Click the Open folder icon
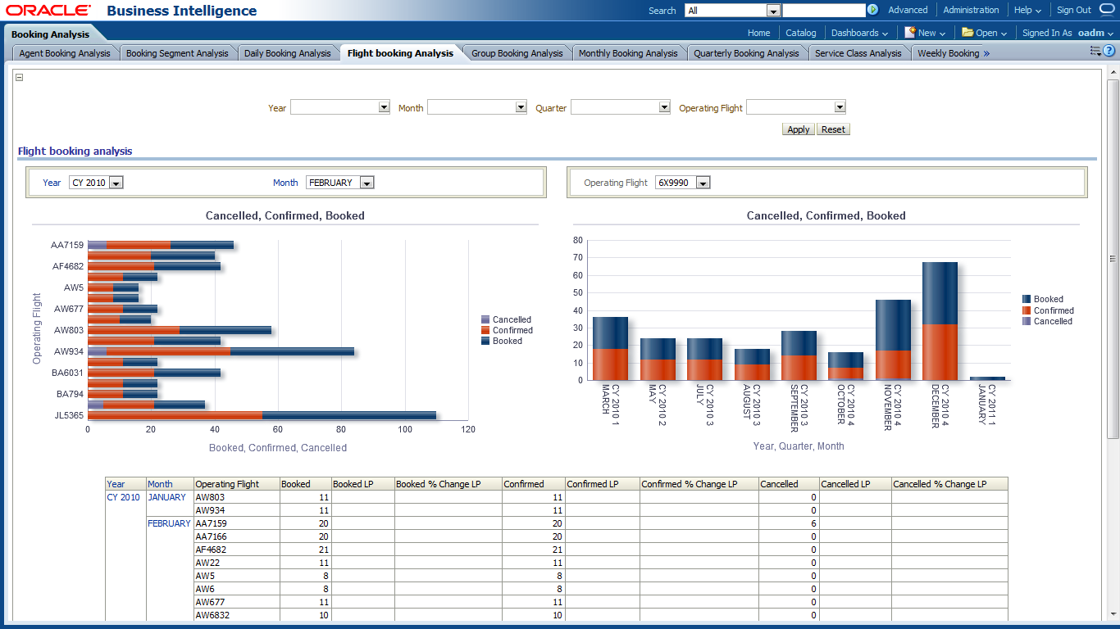 tap(967, 33)
